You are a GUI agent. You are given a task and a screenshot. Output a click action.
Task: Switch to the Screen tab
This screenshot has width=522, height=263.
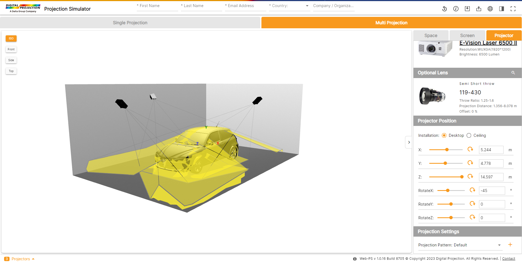(467, 35)
